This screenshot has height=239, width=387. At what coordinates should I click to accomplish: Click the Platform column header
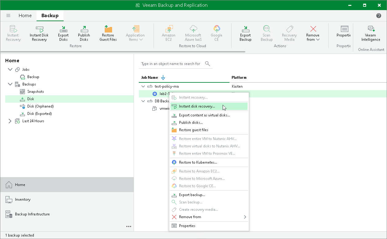click(x=239, y=78)
